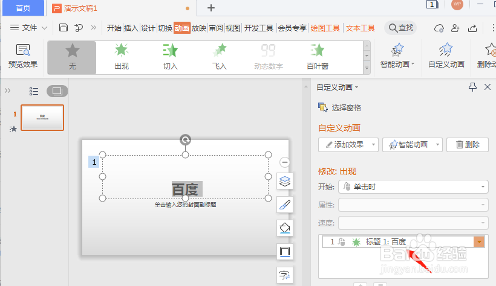Click the 百度 title text on slide
The width and height of the screenshot is (496, 286).
coord(185,189)
